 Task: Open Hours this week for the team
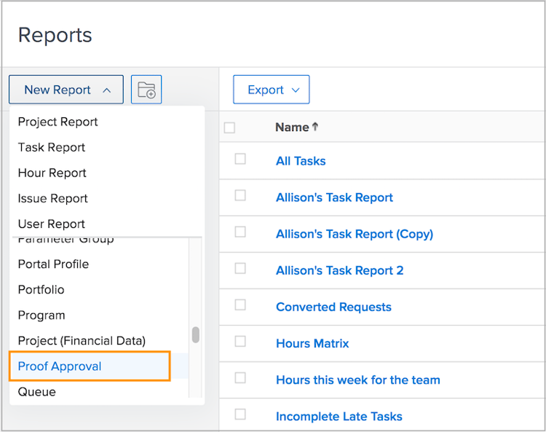[x=357, y=380]
